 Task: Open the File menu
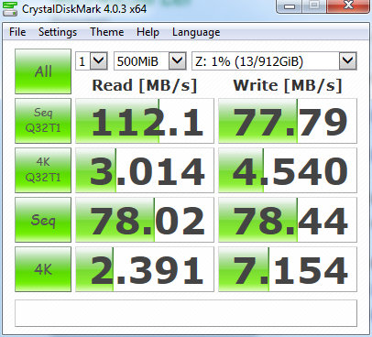click(17, 32)
